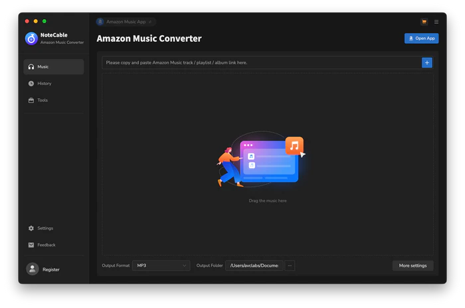Open the Tools section
Screen dimensions: 465x308
pos(54,100)
